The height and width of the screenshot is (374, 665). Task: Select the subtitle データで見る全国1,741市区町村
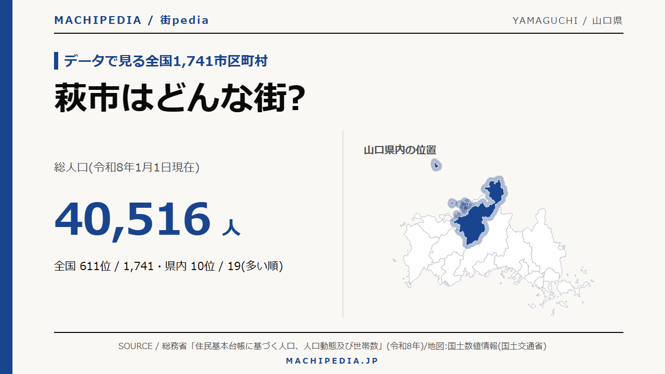[x=166, y=61]
